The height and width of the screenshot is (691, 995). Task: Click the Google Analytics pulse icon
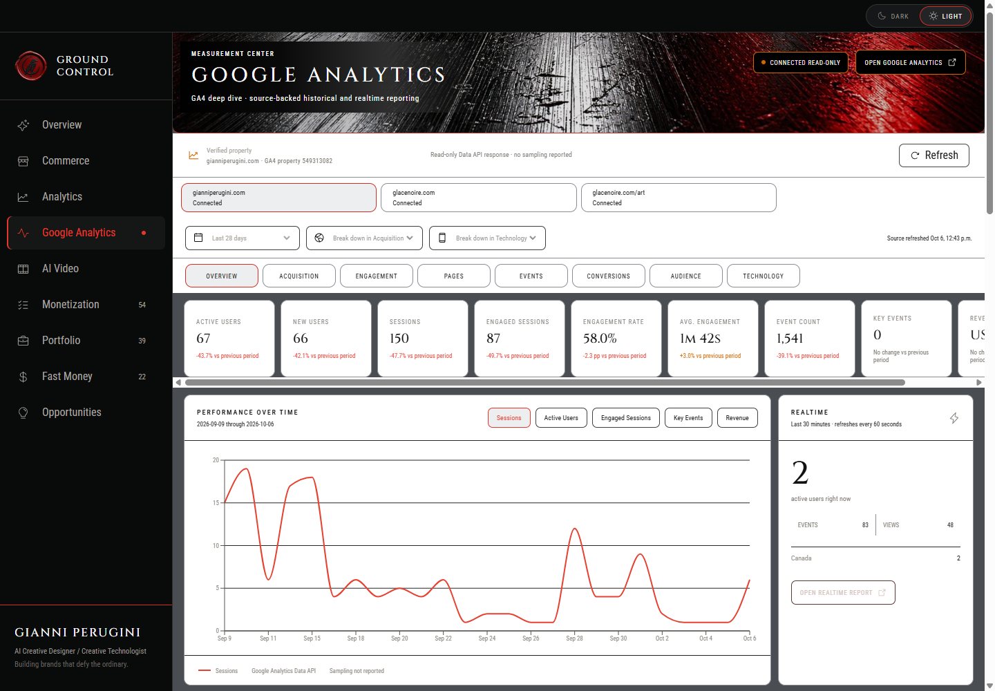23,233
